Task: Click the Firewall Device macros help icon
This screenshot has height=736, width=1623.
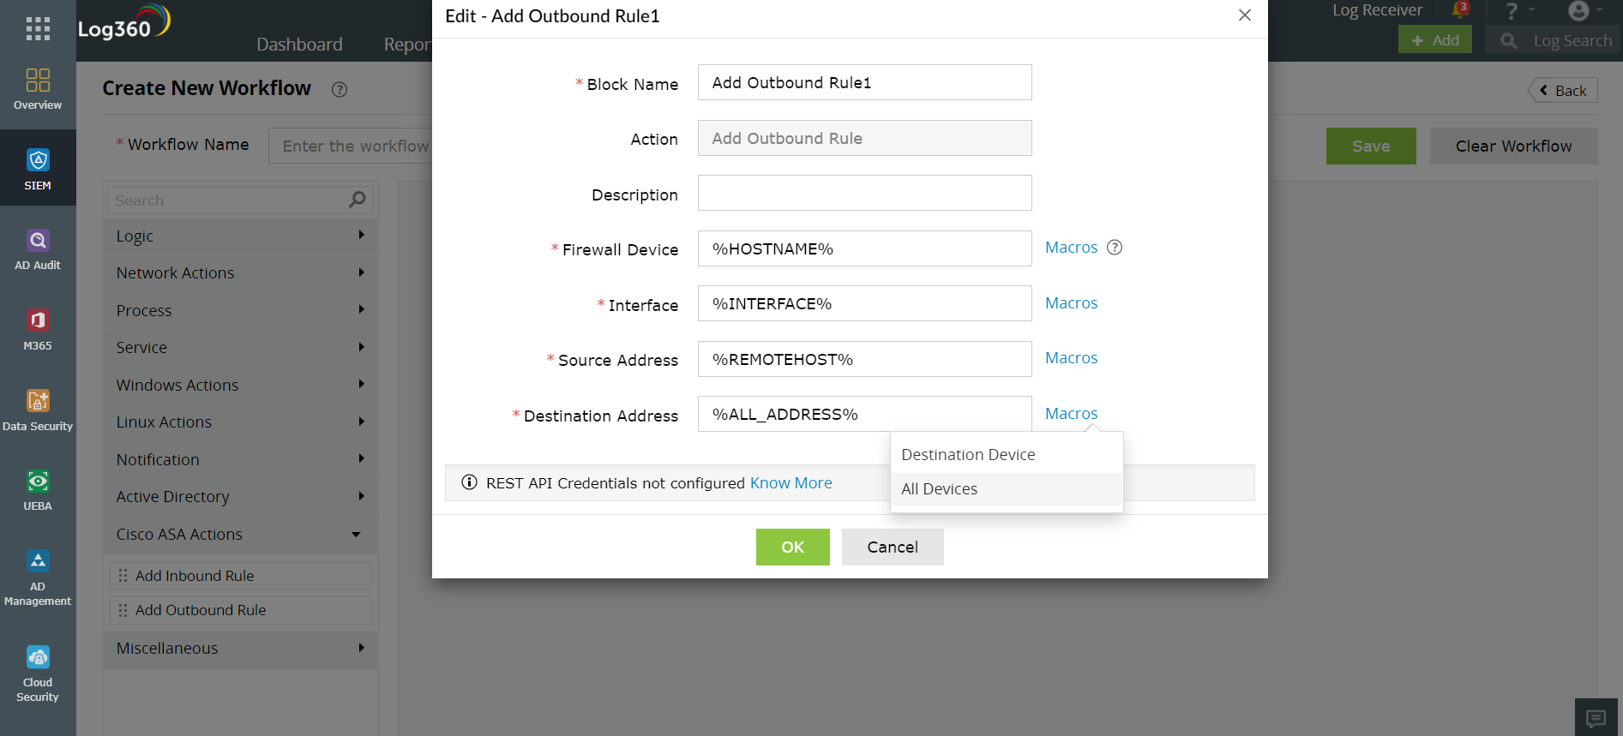Action: click(1115, 248)
